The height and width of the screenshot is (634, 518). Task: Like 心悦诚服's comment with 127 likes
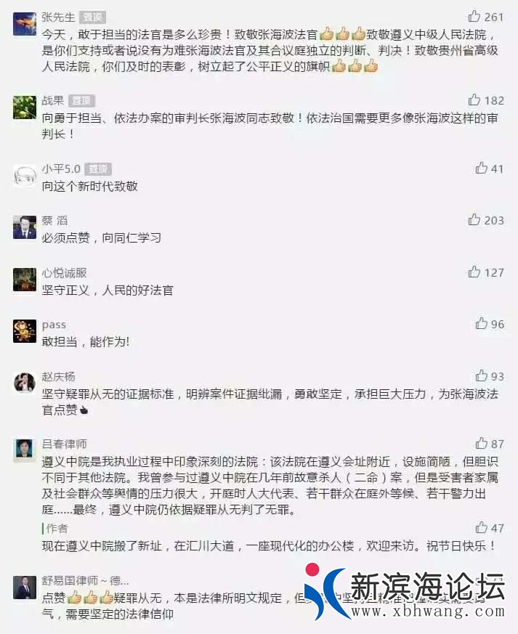(474, 272)
